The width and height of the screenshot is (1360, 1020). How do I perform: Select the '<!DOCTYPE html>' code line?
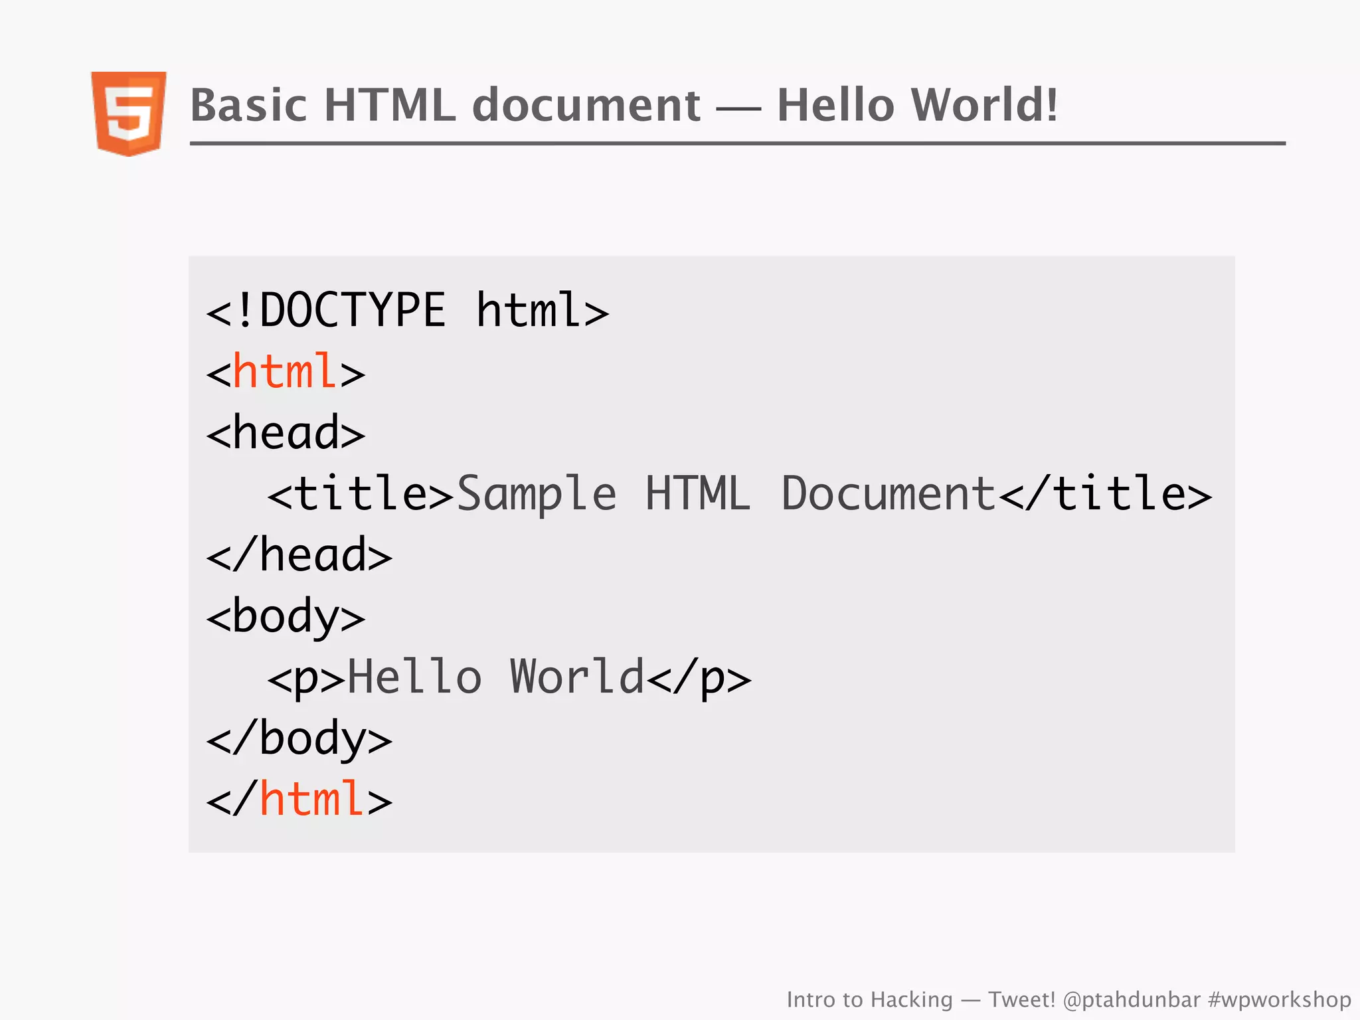[407, 310]
